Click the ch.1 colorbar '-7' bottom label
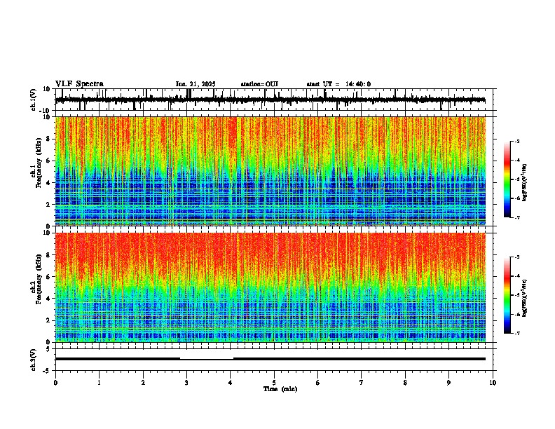The height and width of the screenshot is (429, 555). (x=517, y=217)
